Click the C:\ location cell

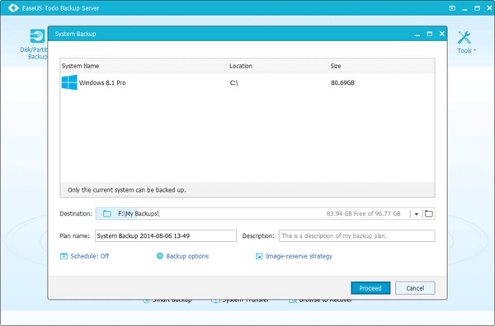coord(234,83)
